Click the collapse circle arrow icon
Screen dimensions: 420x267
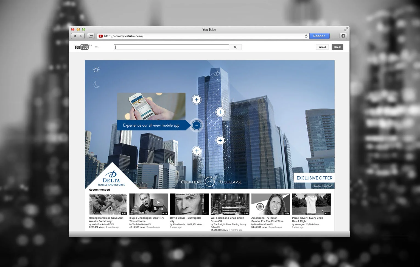210,182
